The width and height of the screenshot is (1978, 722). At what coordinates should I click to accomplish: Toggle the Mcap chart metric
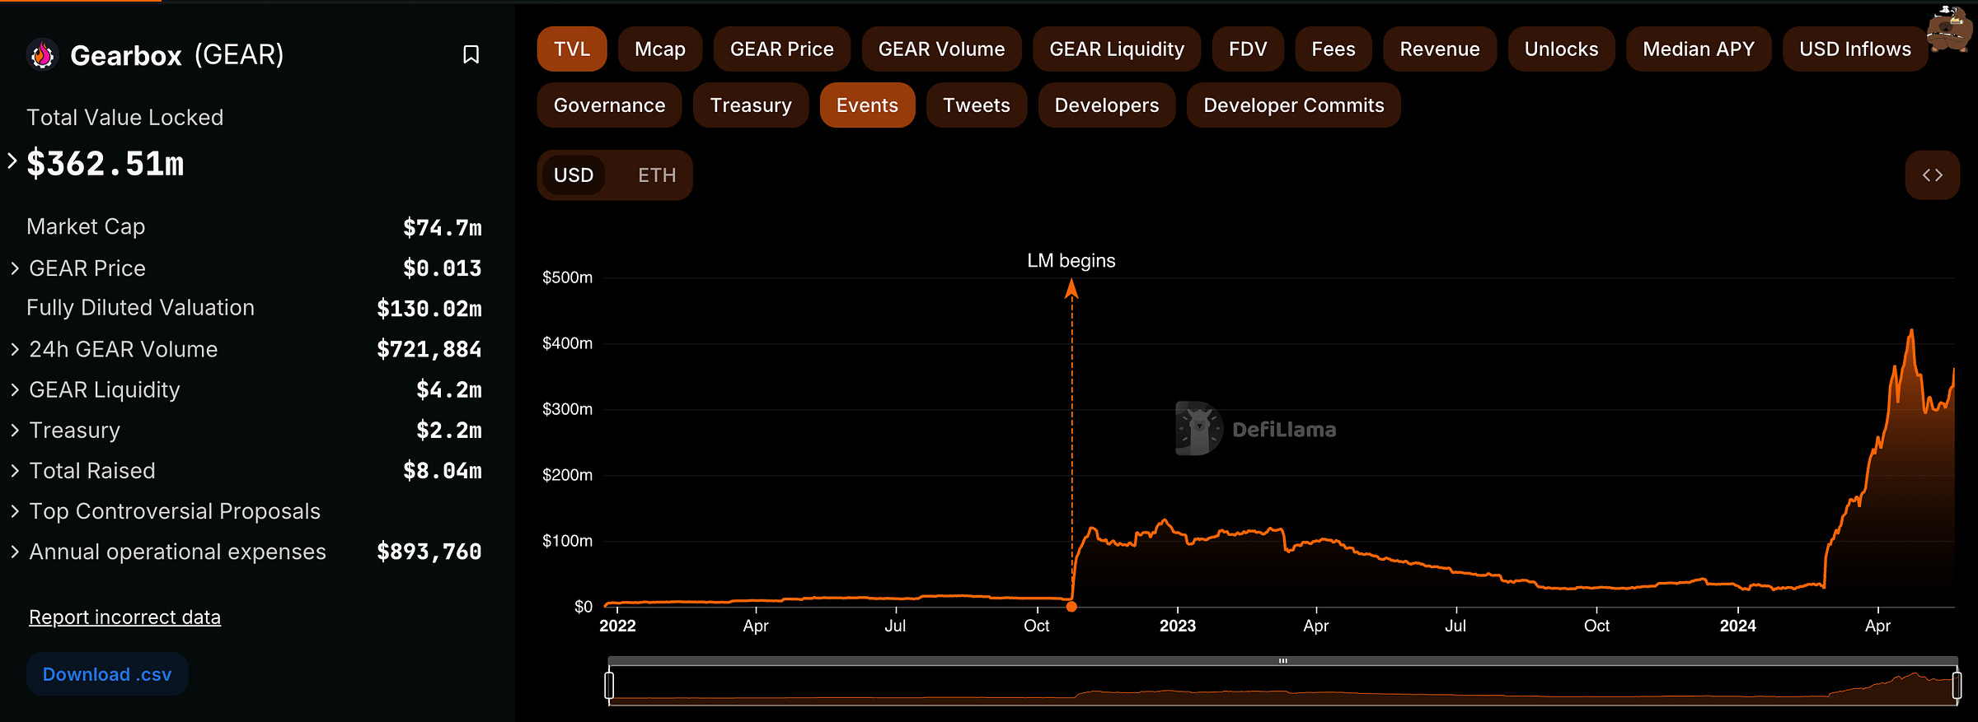pos(660,49)
